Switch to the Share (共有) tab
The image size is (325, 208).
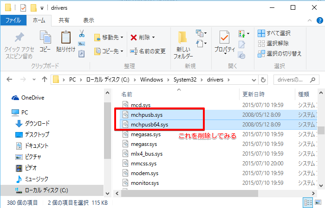(64, 20)
